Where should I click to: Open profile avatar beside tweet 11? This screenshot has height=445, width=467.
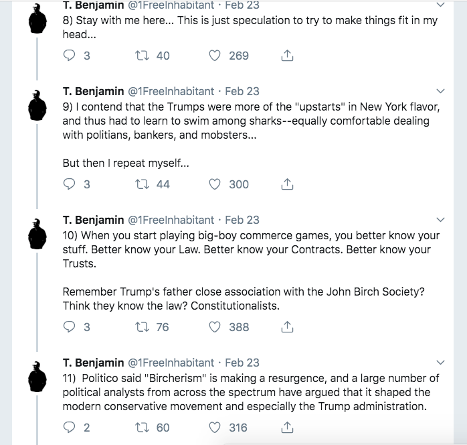(37, 377)
